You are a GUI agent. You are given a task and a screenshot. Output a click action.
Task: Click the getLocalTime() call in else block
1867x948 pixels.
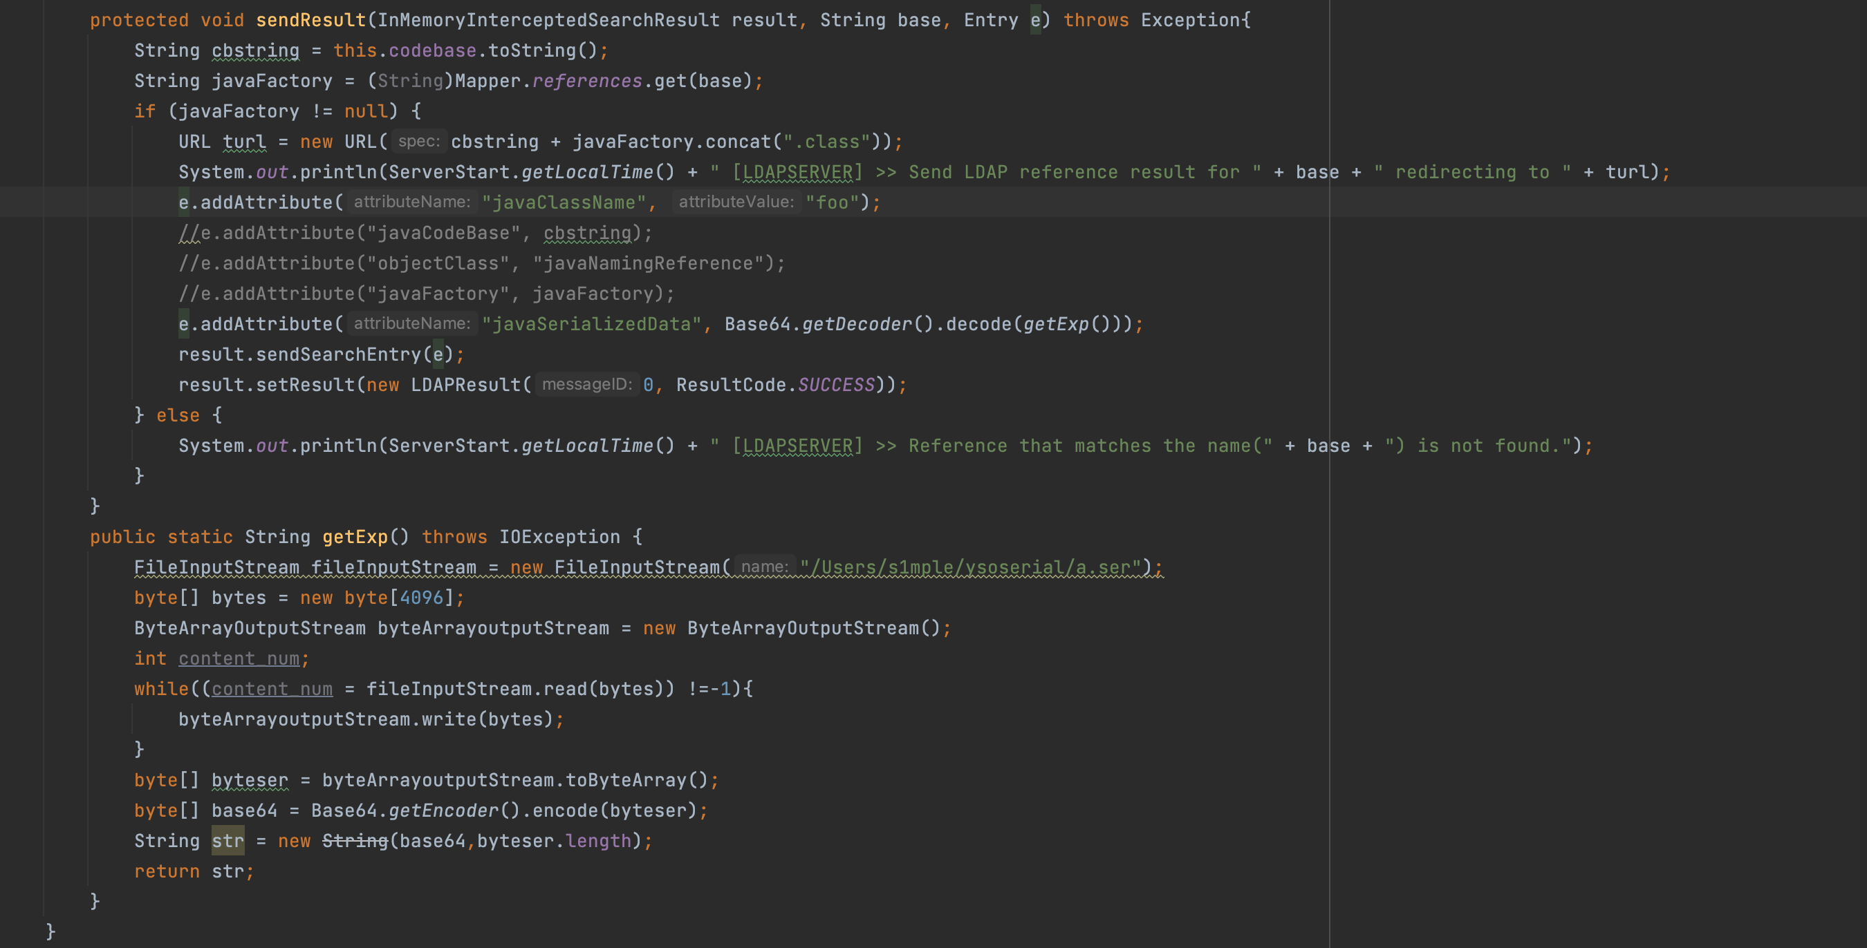(598, 446)
